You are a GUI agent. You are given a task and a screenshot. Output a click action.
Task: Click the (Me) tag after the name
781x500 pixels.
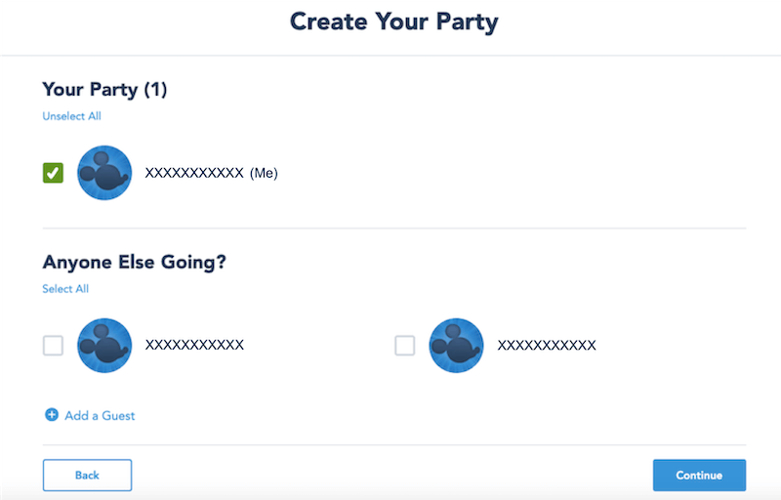pyautogui.click(x=264, y=173)
